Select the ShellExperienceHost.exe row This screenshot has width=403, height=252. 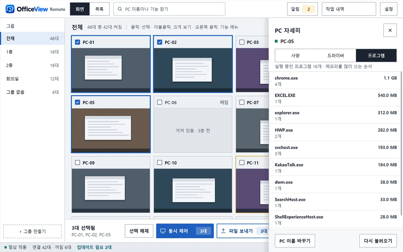coord(336,220)
